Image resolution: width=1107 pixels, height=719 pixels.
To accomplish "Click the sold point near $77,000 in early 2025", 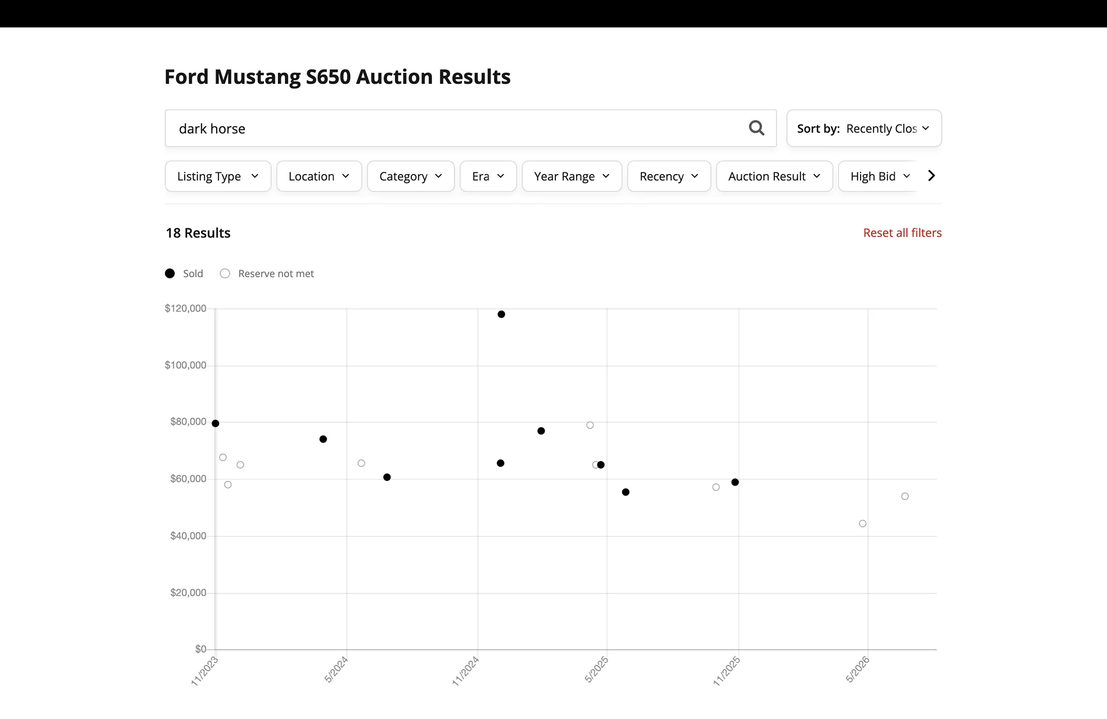I will click(541, 431).
